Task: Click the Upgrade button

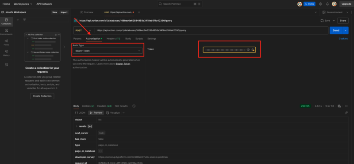Action: (346, 4)
